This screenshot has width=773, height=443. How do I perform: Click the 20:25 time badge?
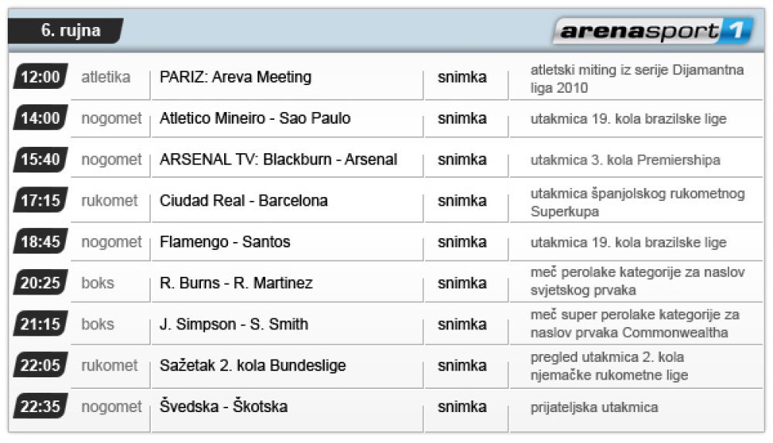click(40, 283)
